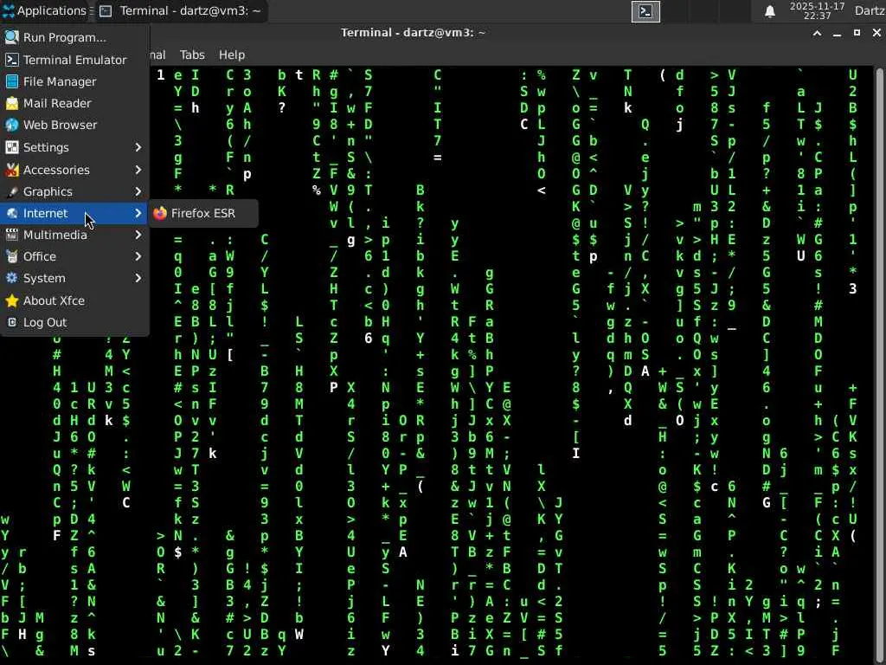Expand the Settings submenu arrow
The width and height of the screenshot is (886, 665).
[138, 147]
